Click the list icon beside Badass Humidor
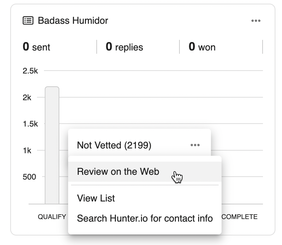The width and height of the screenshot is (282, 245). coord(28,20)
